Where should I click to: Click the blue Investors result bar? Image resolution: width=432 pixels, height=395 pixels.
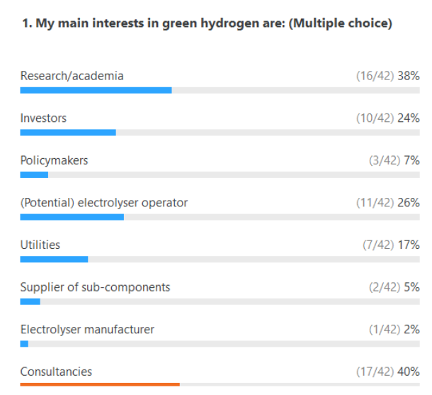pyautogui.click(x=68, y=133)
